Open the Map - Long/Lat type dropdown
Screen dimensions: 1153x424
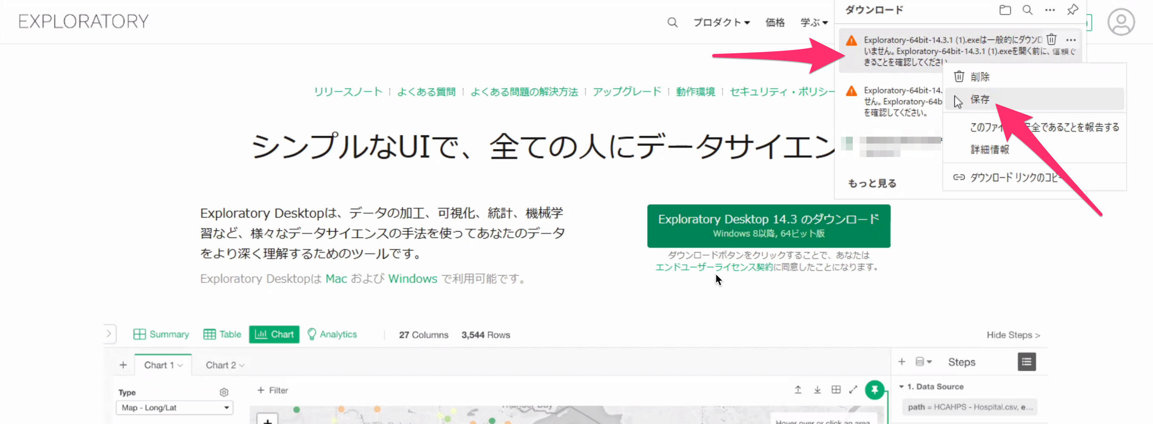tap(174, 407)
